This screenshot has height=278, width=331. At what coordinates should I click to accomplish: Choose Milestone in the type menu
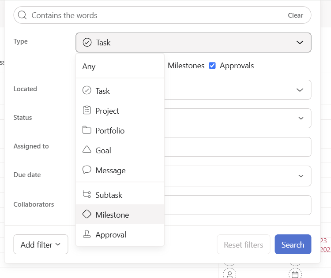(x=112, y=215)
